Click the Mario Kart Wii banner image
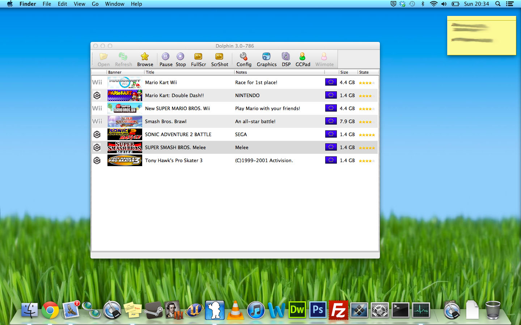The width and height of the screenshot is (521, 325). (124, 82)
